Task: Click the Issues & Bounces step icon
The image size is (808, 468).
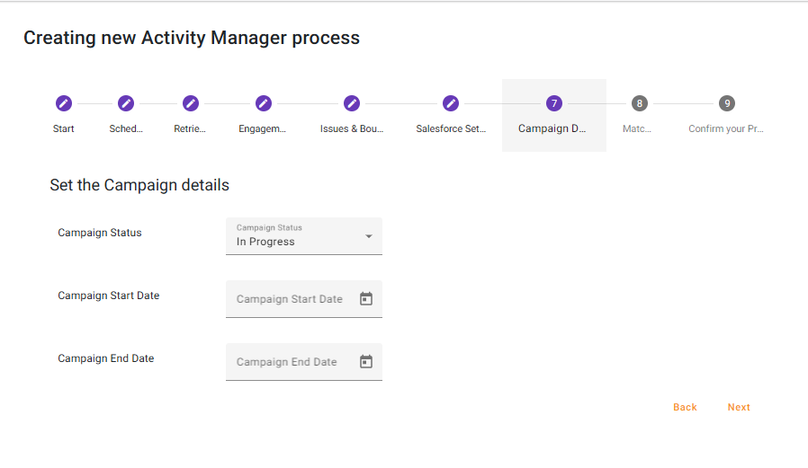Action: click(352, 103)
